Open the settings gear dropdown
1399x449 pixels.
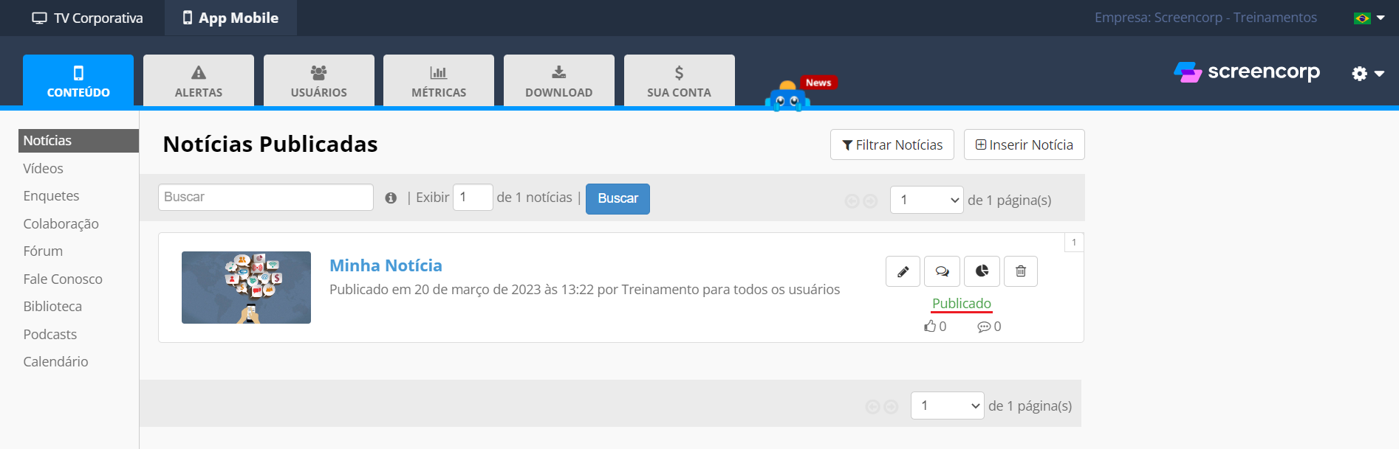pyautogui.click(x=1367, y=73)
